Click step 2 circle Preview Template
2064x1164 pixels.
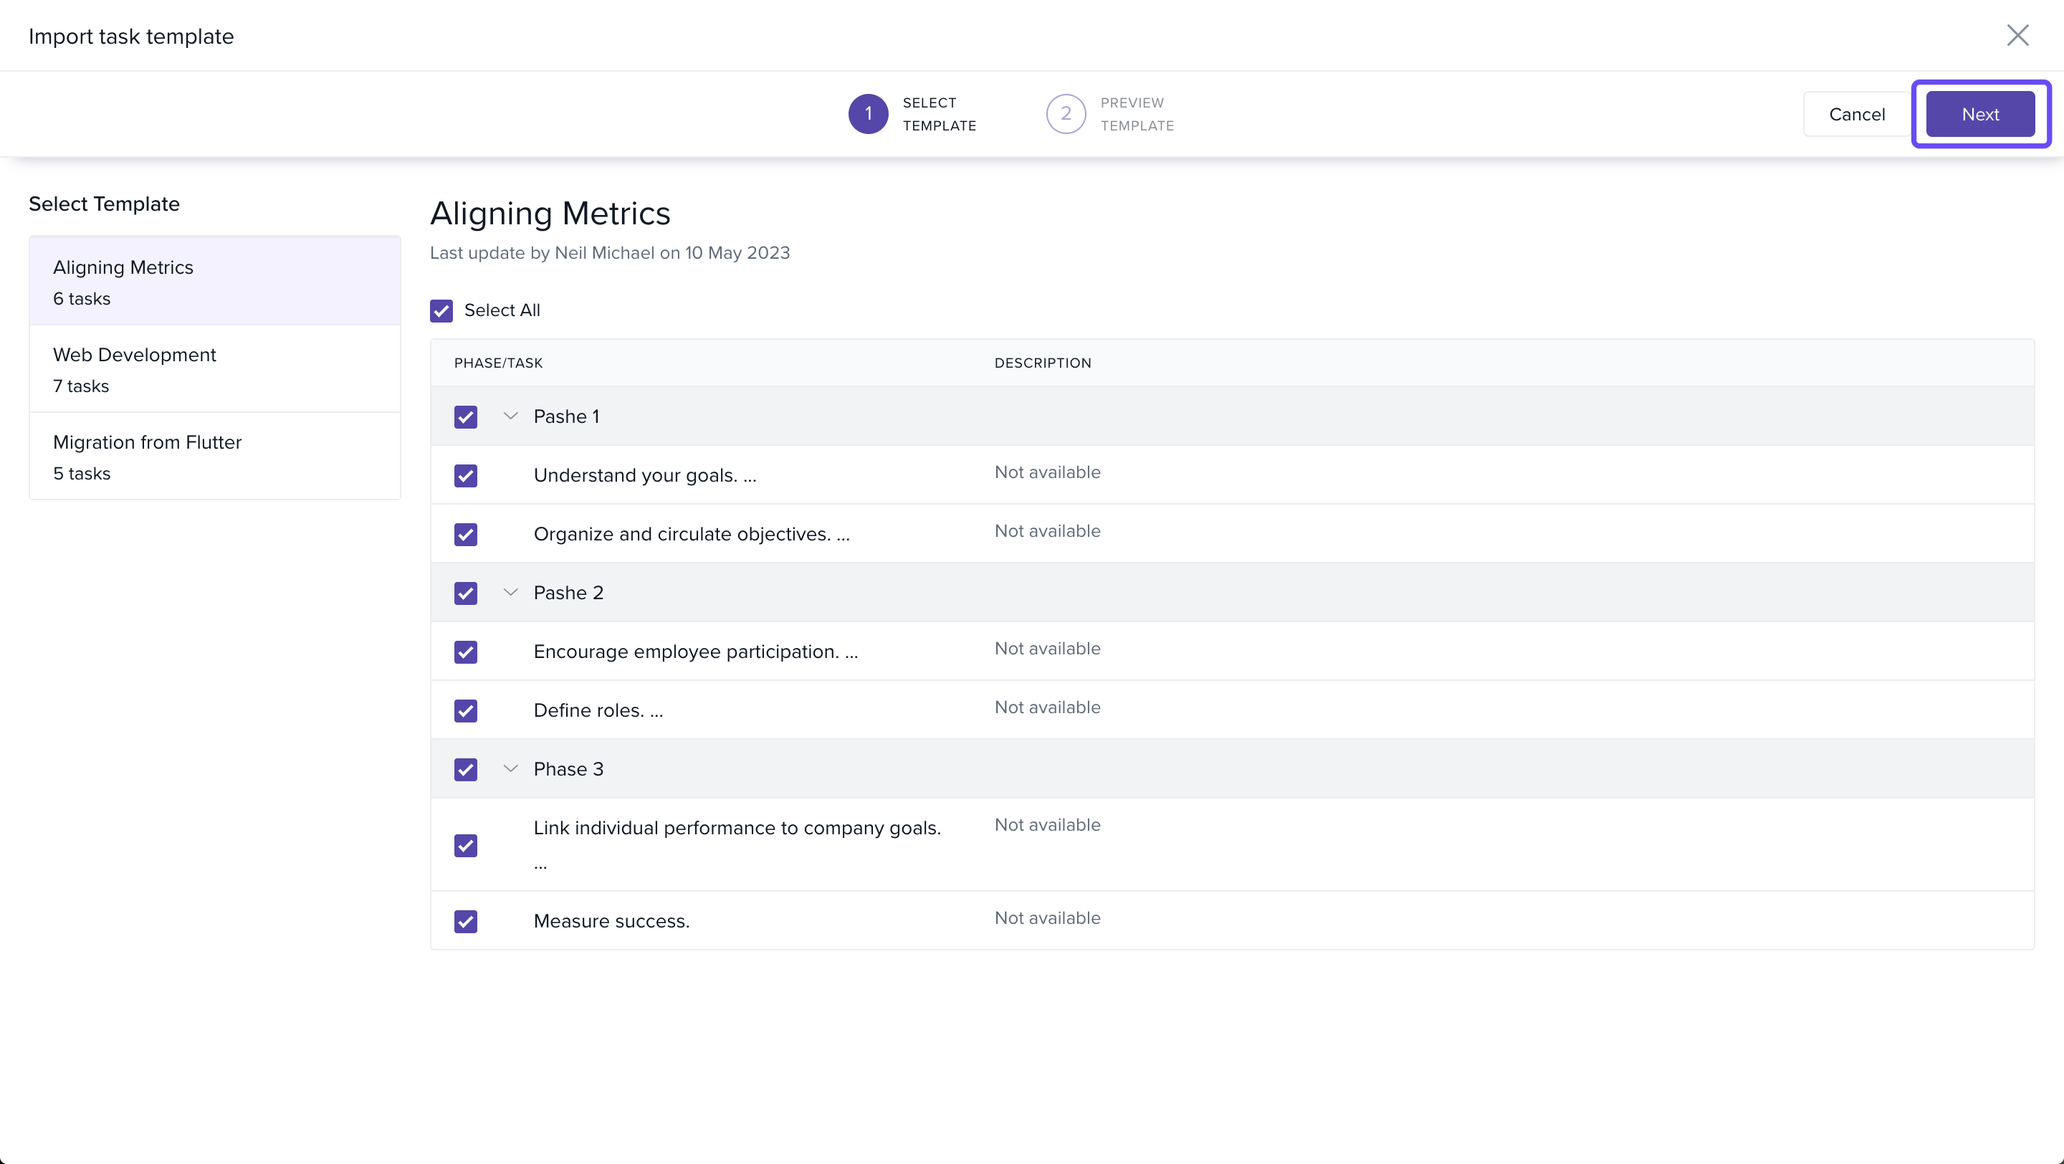1065,114
